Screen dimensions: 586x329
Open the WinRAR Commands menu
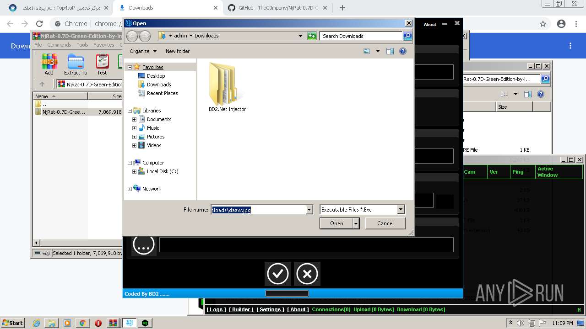(x=59, y=45)
